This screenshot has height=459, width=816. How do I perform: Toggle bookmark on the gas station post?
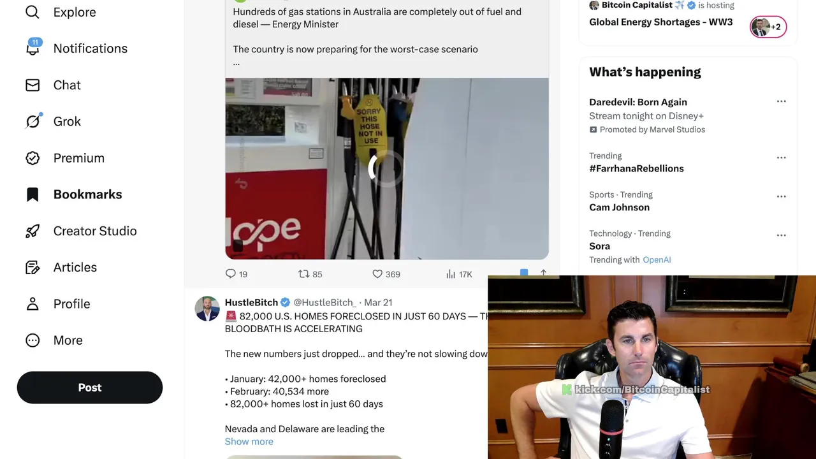coord(524,273)
